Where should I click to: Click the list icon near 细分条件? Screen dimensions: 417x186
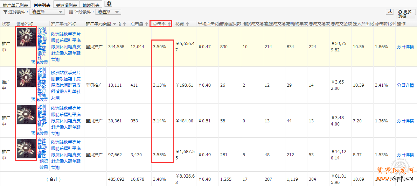[71, 12]
